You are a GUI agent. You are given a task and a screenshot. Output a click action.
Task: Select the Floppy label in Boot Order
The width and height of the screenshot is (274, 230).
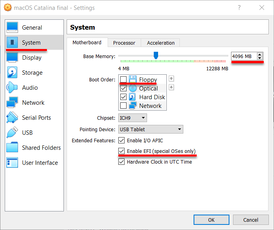coord(148,80)
